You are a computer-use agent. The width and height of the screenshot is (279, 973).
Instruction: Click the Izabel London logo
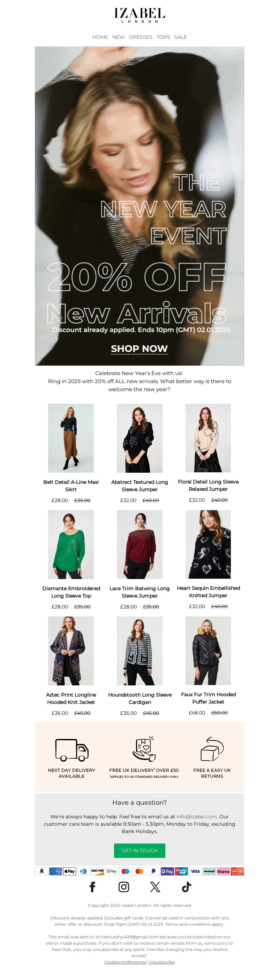(x=140, y=15)
